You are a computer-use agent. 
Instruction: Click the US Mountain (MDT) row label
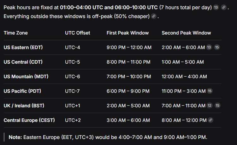[x=26, y=76]
